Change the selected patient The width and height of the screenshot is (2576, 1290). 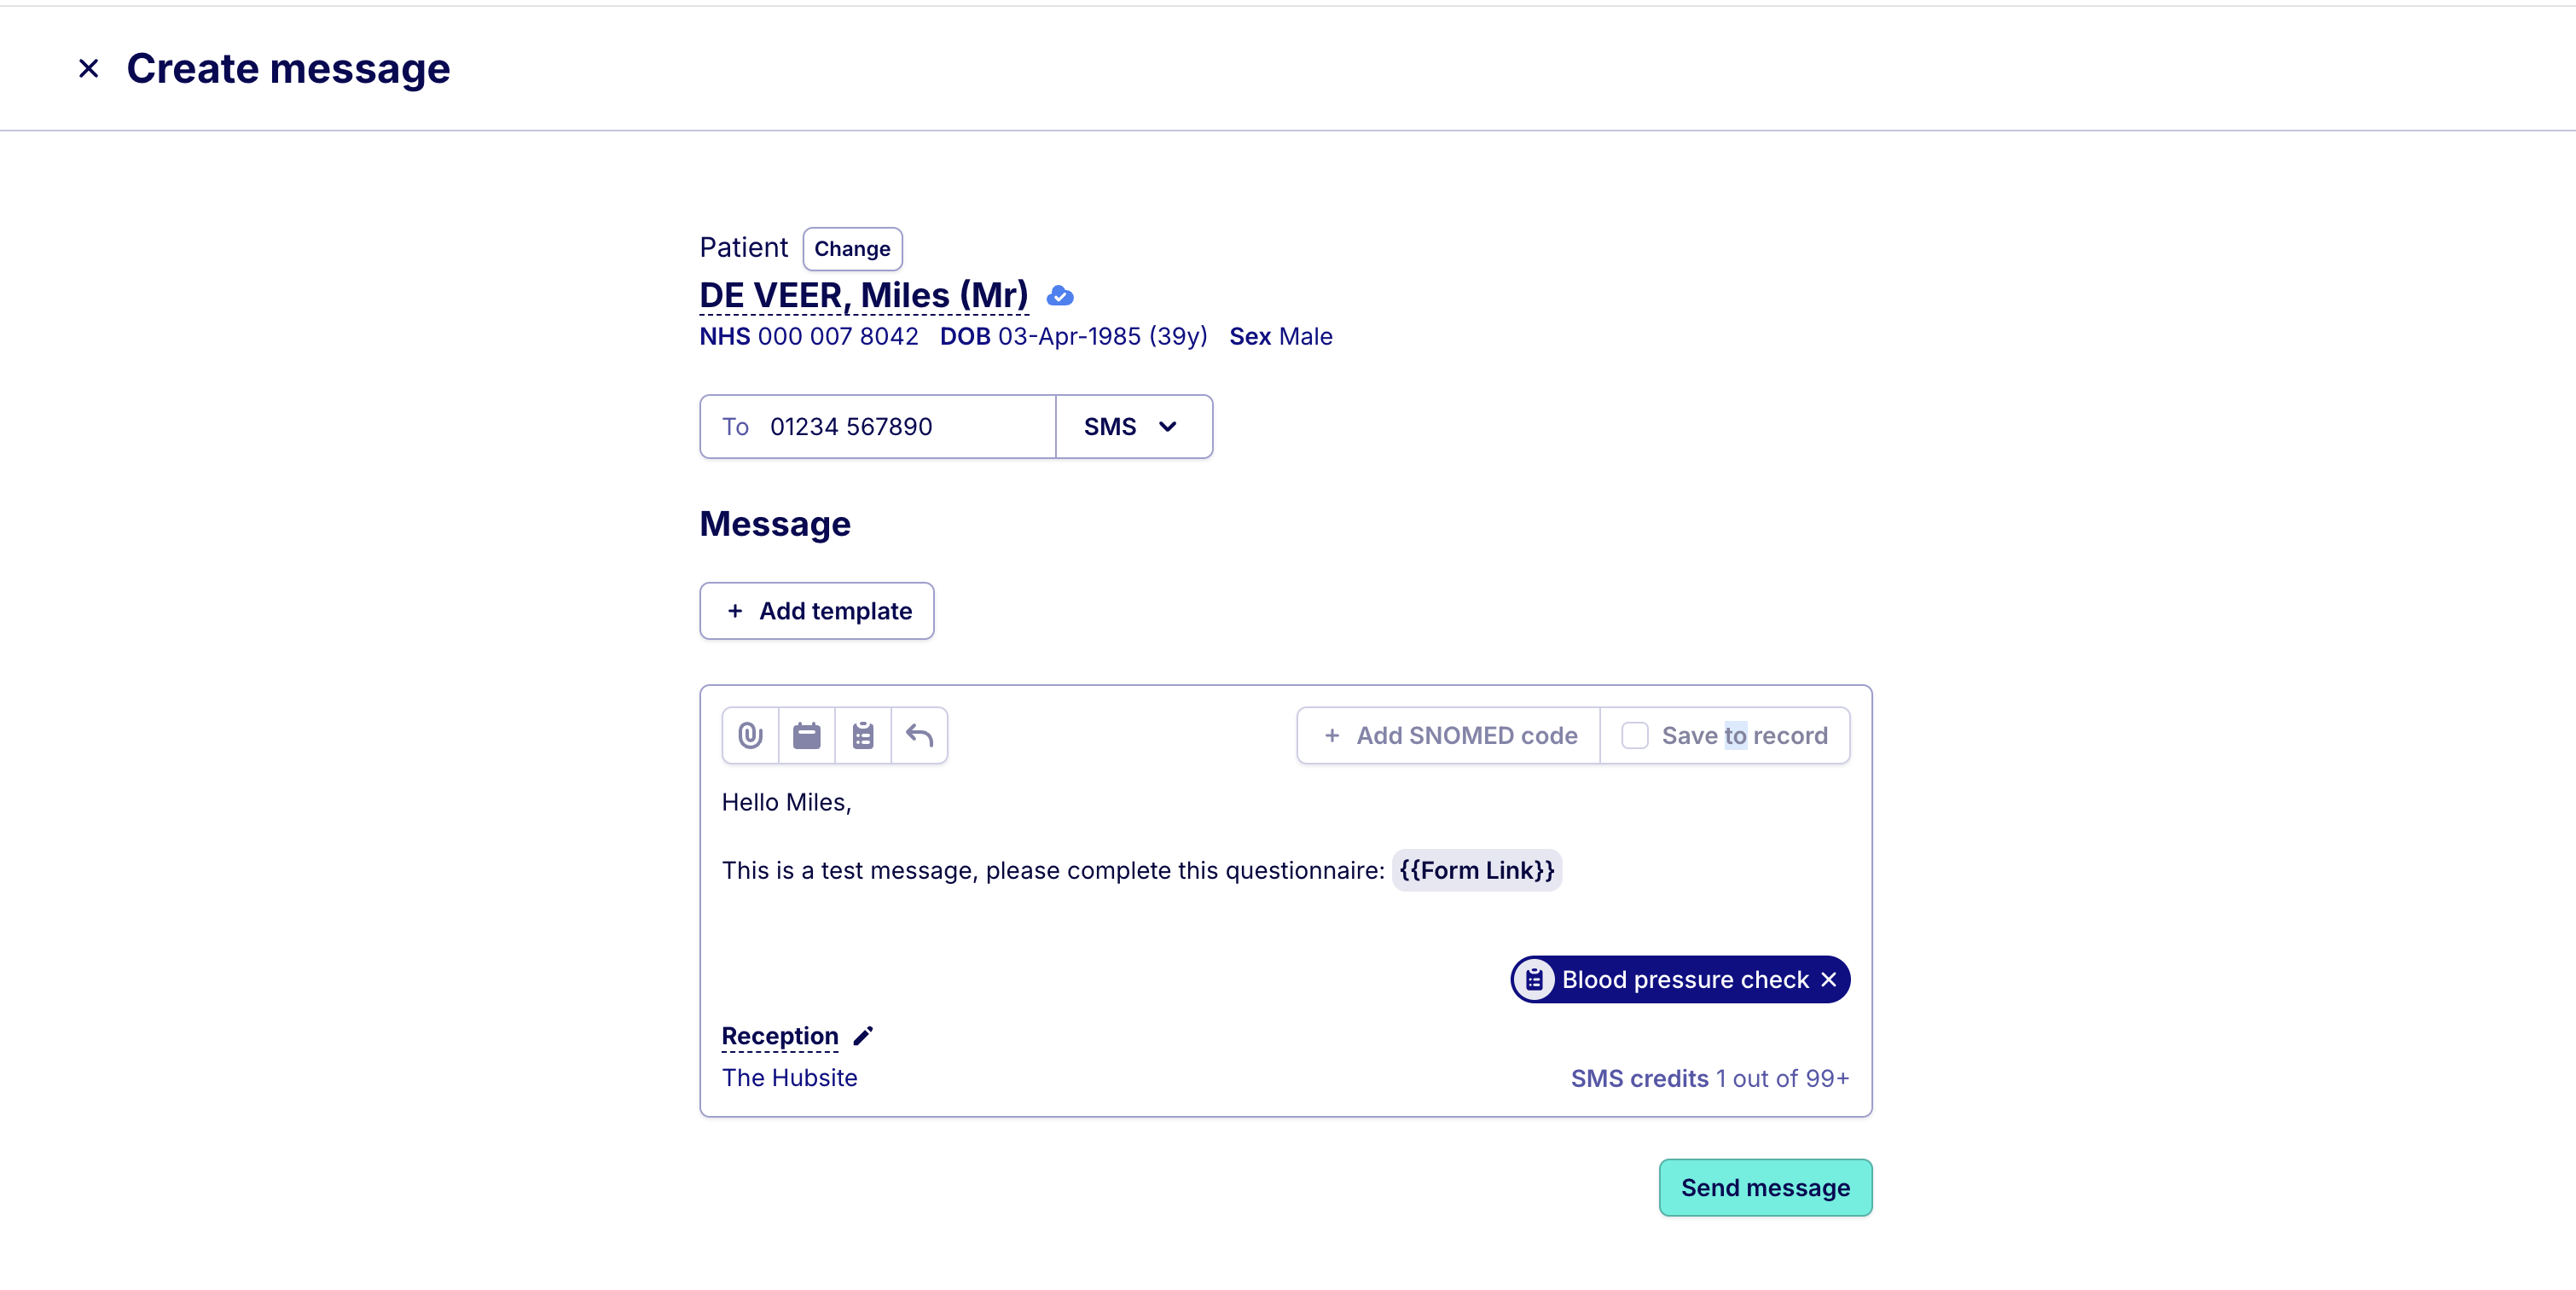(x=850, y=248)
